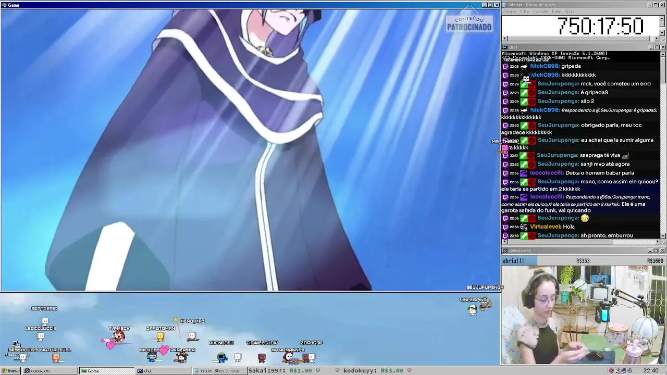Click the notepad vertical scrollbar up arrow
Screen dimensions: 667x375
click(x=663, y=18)
